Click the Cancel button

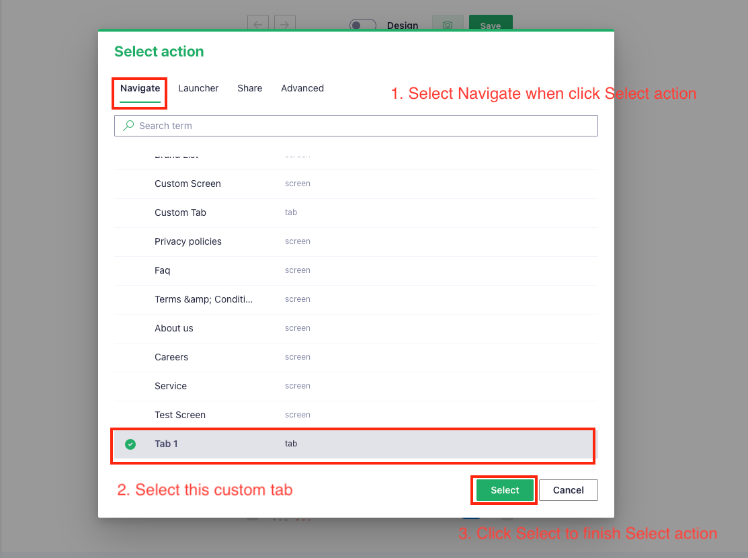click(x=568, y=490)
